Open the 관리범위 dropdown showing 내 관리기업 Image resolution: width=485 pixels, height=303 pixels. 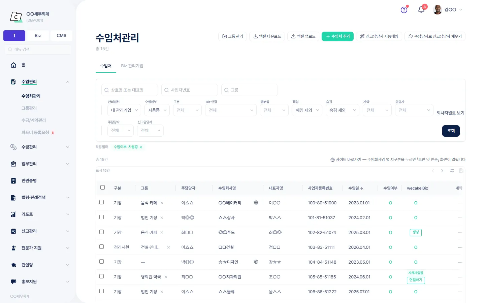124,110
